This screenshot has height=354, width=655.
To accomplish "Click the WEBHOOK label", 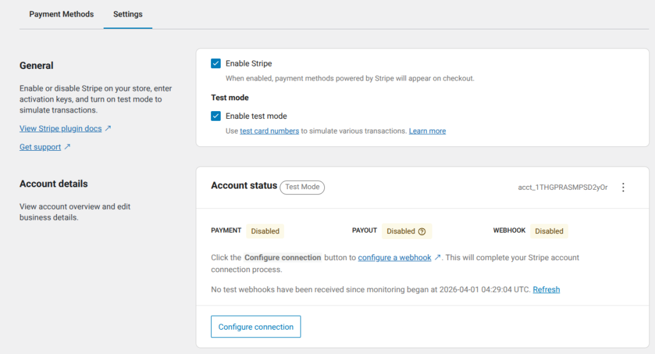I will click(509, 231).
